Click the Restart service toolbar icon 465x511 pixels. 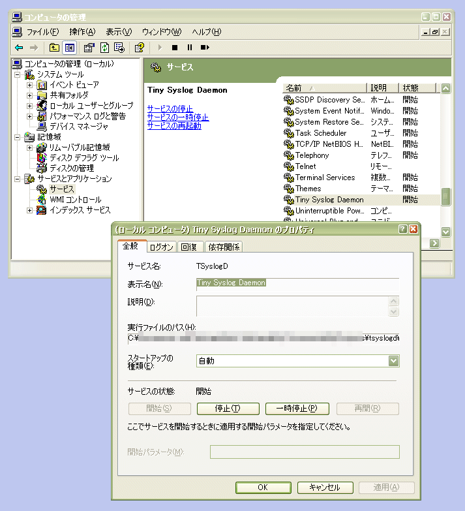205,48
